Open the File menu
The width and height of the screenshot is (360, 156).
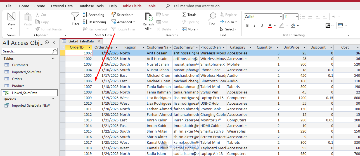9,6
